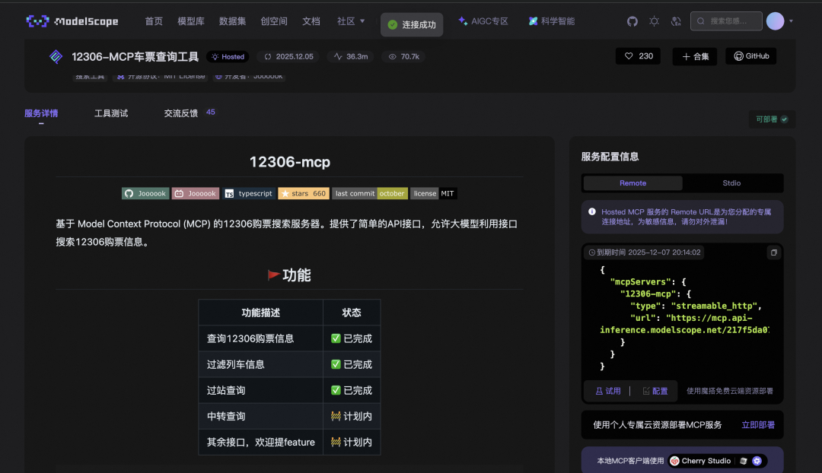Like the tool via the heart 230 icon

(x=637, y=56)
